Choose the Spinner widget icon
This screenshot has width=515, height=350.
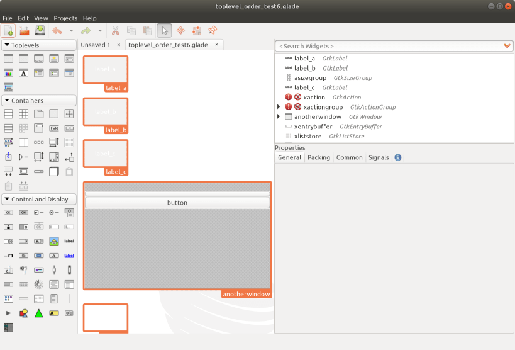pyautogui.click(x=39, y=284)
